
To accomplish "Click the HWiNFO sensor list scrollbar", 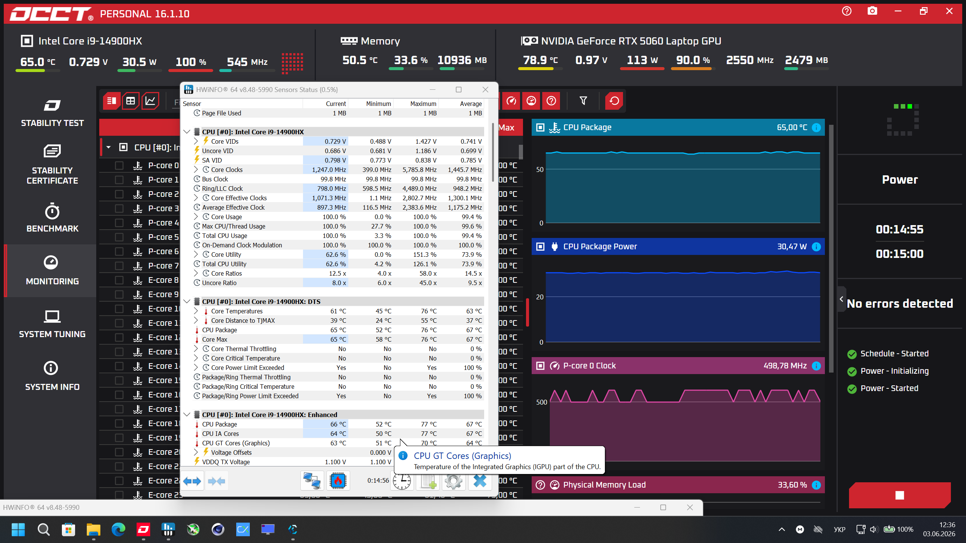I will (x=493, y=152).
